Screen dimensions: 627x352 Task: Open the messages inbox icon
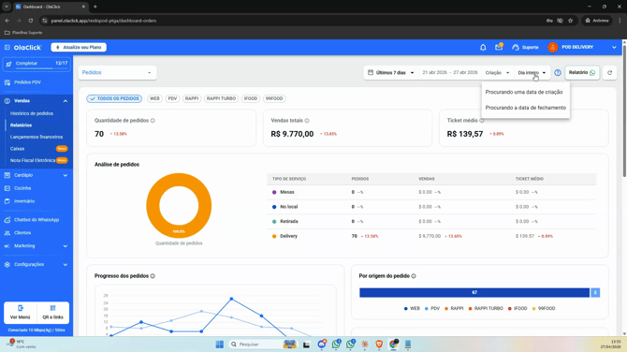click(499, 47)
